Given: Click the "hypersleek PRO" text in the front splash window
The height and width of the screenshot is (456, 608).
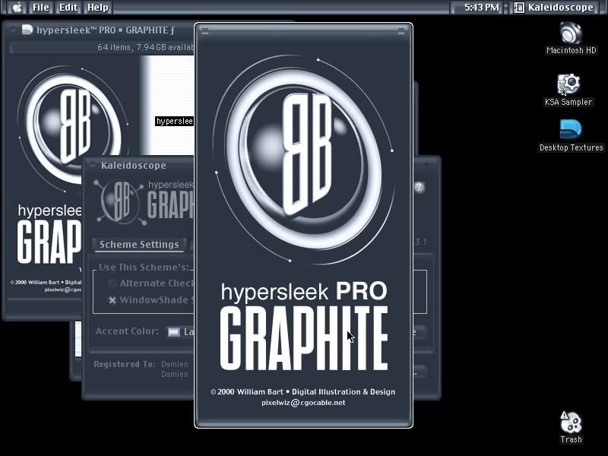Looking at the screenshot, I should click(x=304, y=292).
